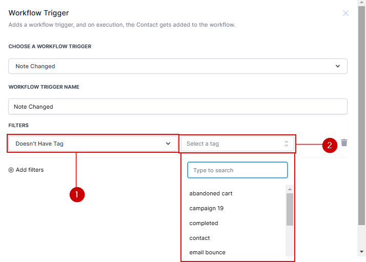Image resolution: width=366 pixels, height=262 pixels.
Task: Click the chevron in the trigger dropdown
Action: (x=337, y=66)
